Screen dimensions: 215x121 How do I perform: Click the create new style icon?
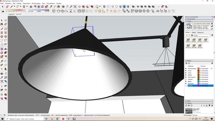tap(212, 26)
